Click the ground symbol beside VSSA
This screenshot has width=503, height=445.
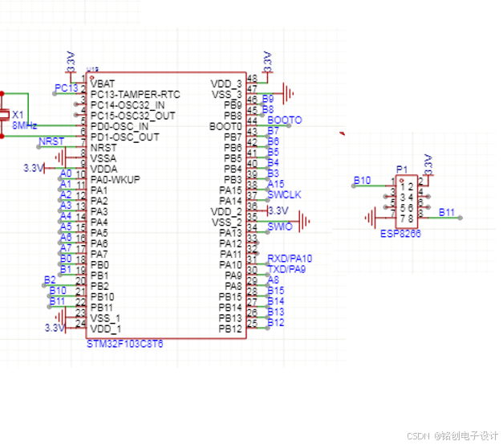point(61,157)
